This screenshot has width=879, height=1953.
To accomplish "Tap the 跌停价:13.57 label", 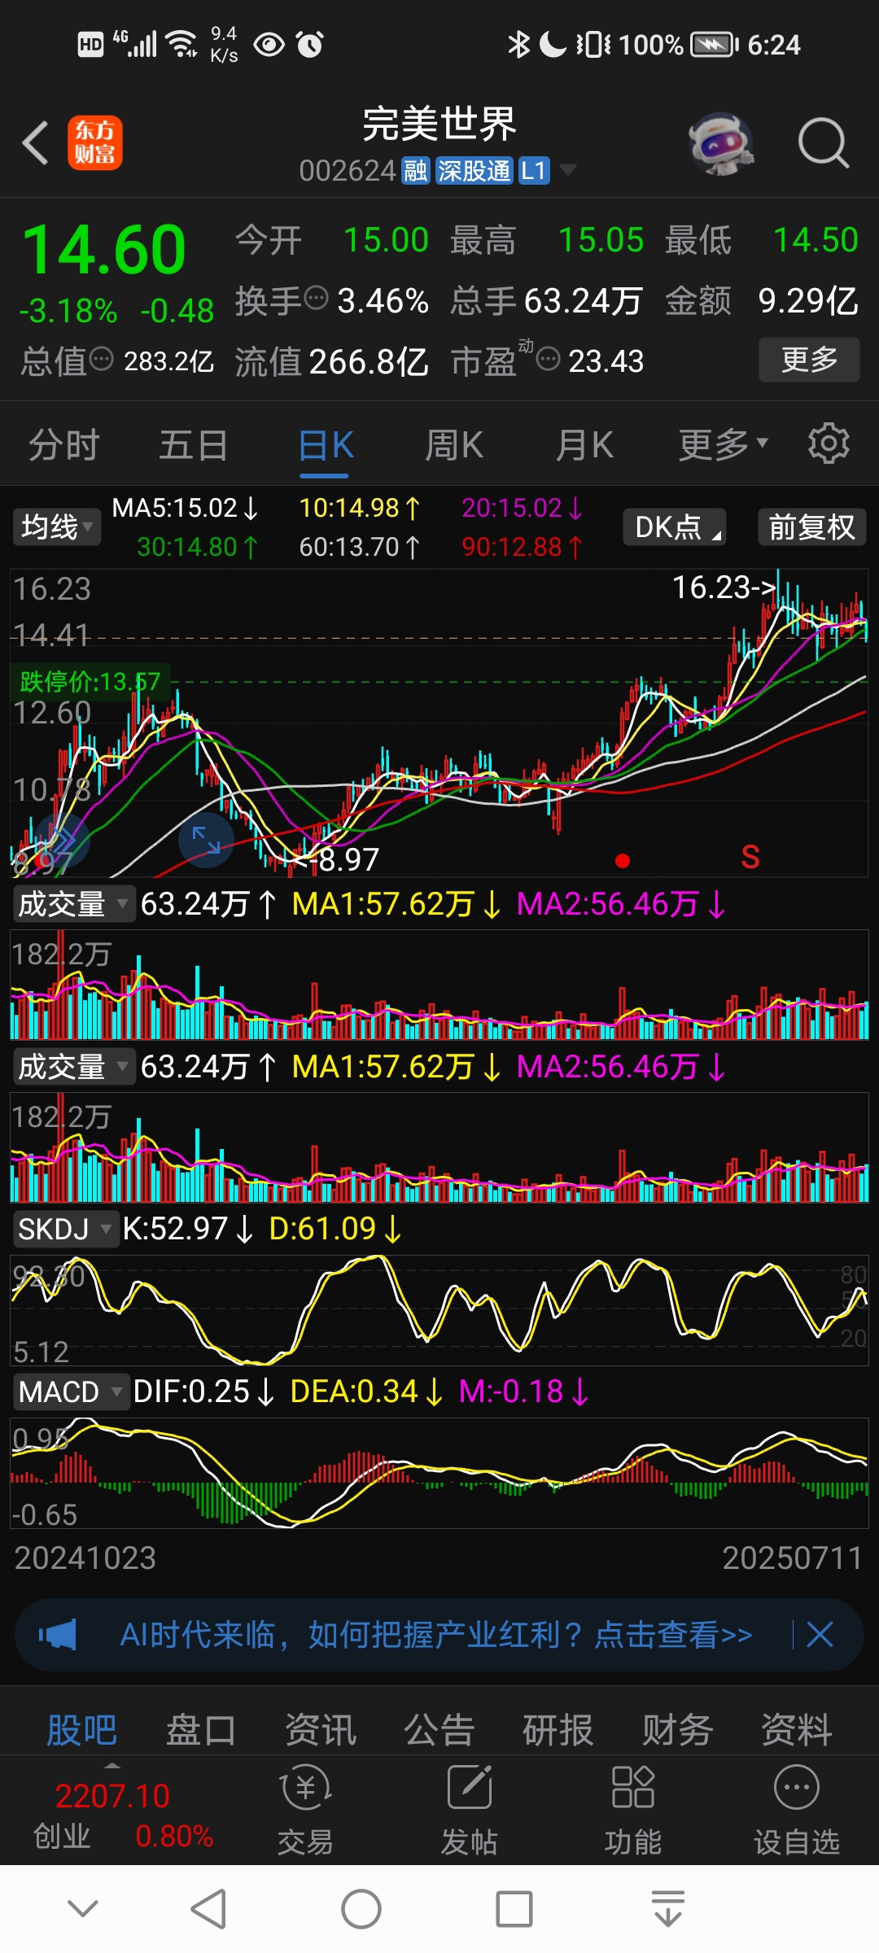I will point(90,681).
